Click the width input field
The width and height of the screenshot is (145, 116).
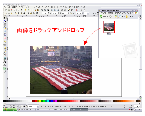pos(65,13)
